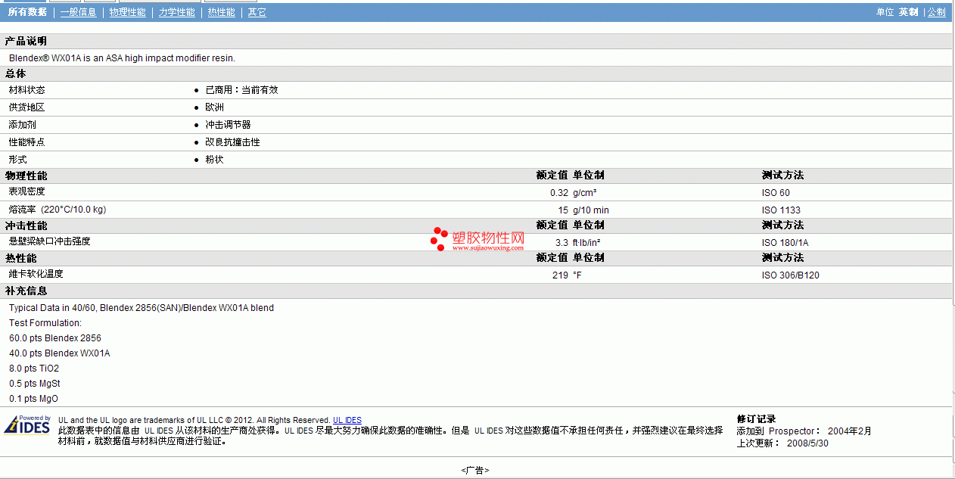Click the Test Formulation: line
This screenshot has height=479, width=955.
point(45,323)
